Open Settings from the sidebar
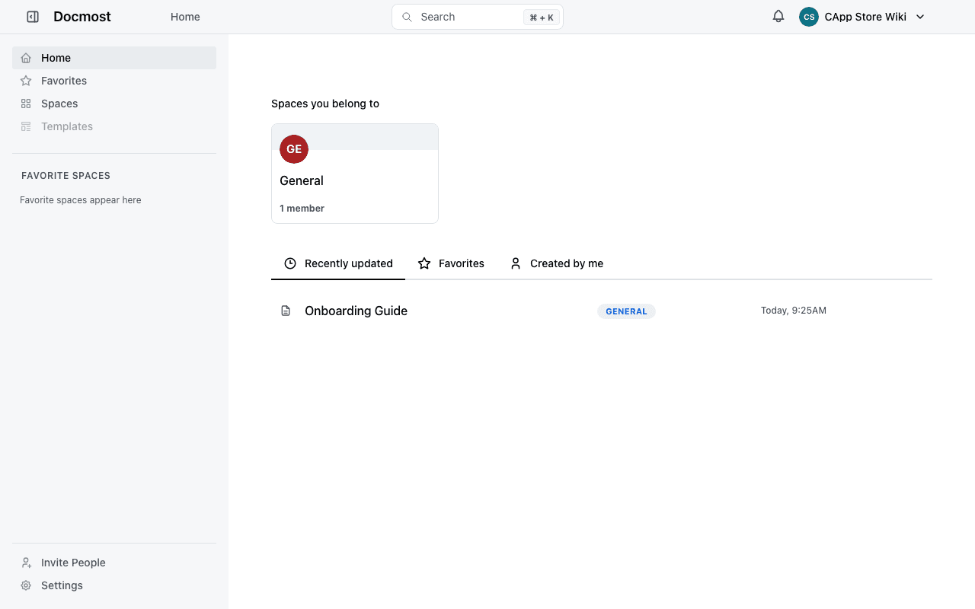The width and height of the screenshot is (975, 609). [114, 585]
